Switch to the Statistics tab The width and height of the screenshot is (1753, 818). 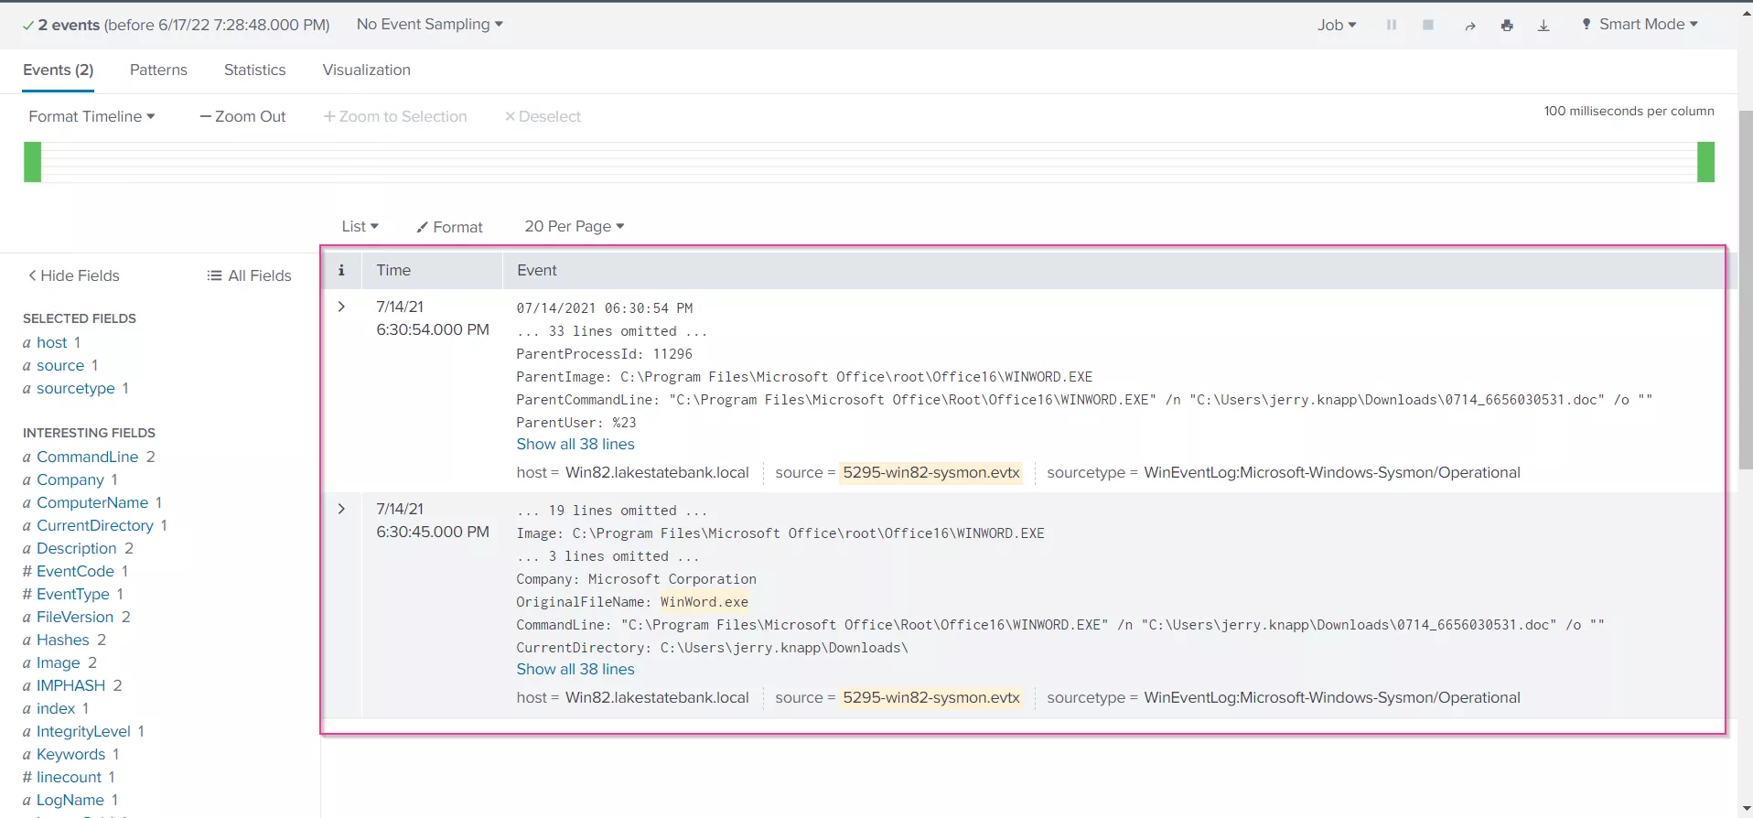coord(254,70)
